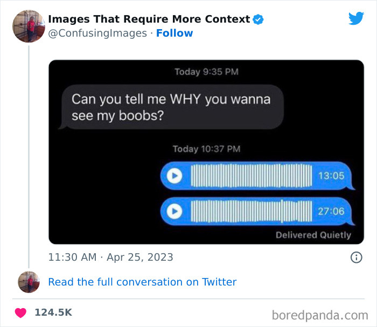Seek within the 13:05 audio waveform
This screenshot has width=377, height=327.
252,176
